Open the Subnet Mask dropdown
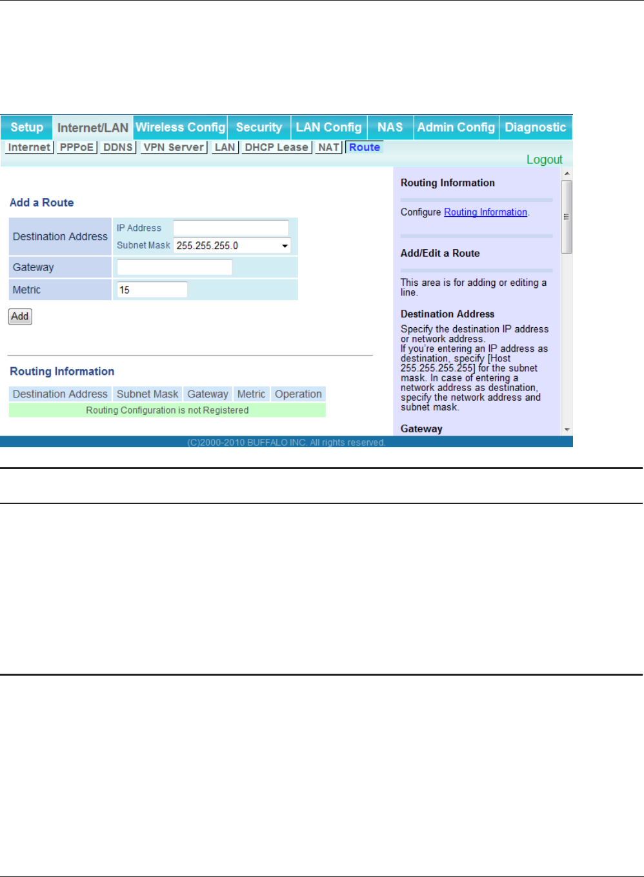 (x=232, y=245)
